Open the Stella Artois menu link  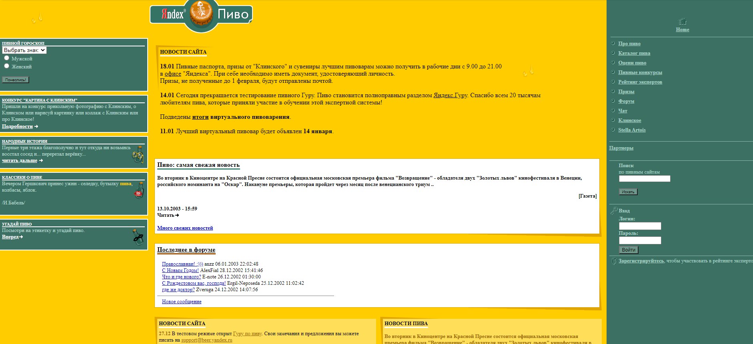point(632,130)
